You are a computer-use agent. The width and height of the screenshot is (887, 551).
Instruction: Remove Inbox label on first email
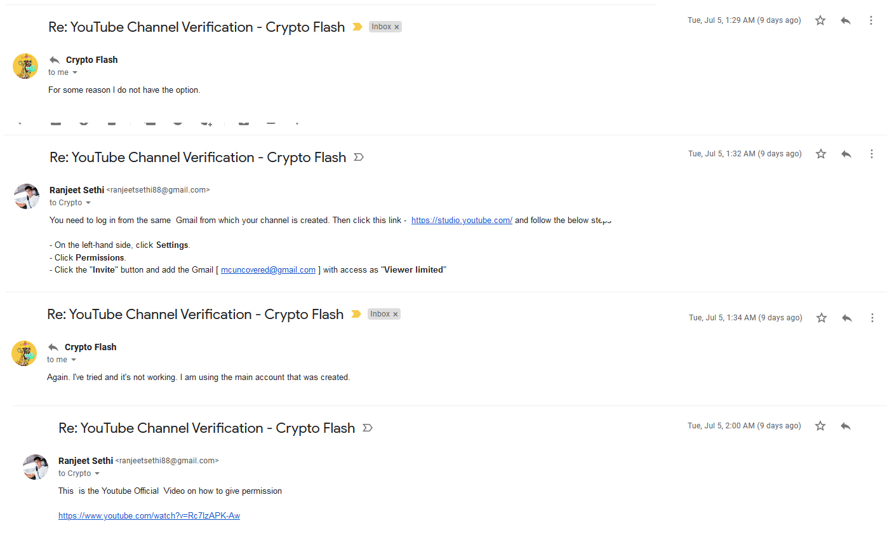click(397, 27)
